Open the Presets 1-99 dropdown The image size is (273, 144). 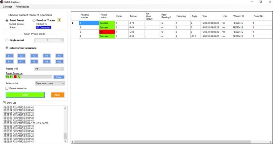49,69
